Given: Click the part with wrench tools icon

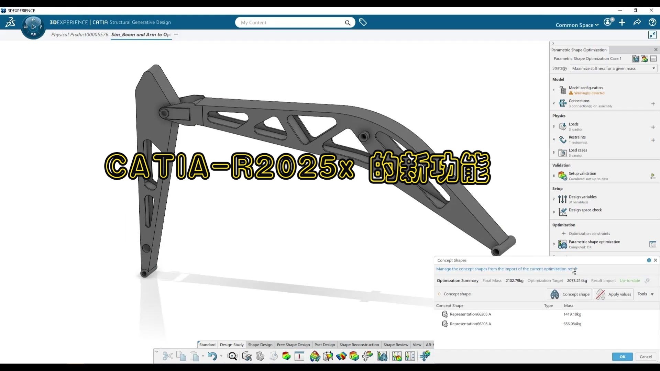Looking at the screenshot, I should pos(247,356).
